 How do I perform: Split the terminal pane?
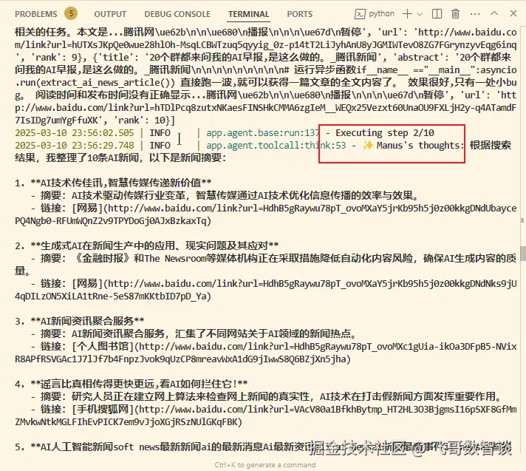[x=437, y=14]
